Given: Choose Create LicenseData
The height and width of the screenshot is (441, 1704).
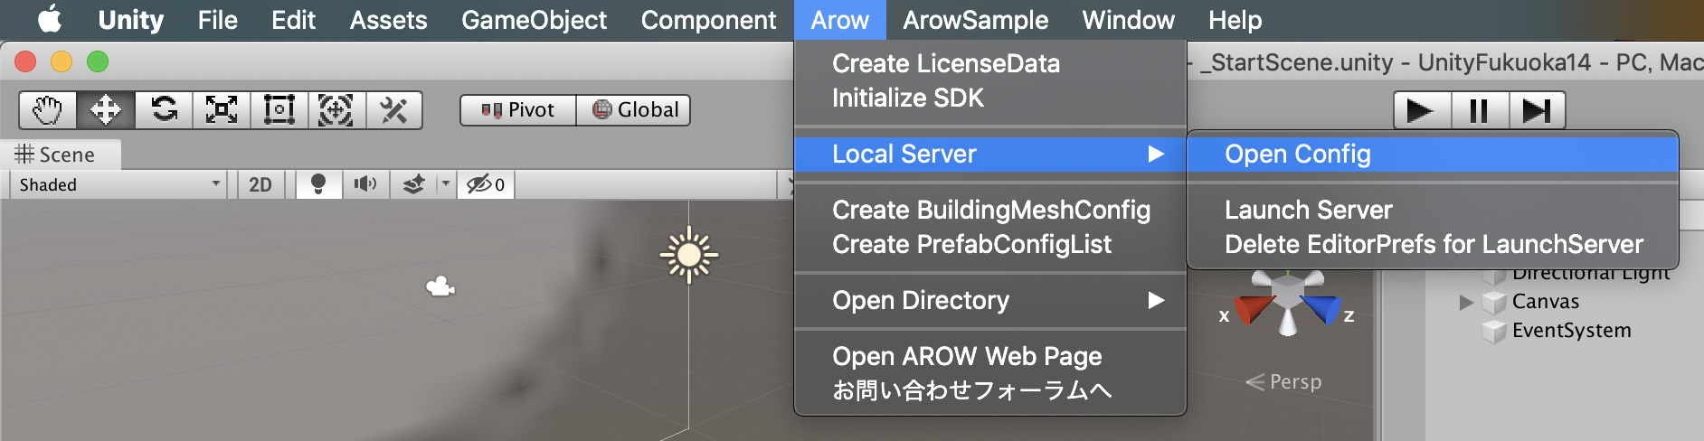Looking at the screenshot, I should click(x=990, y=63).
